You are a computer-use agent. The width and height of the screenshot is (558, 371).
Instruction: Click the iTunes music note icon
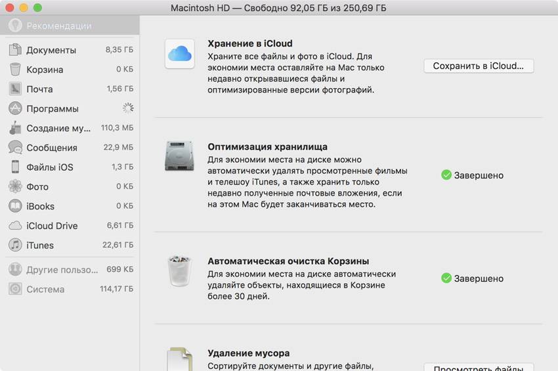(x=15, y=245)
